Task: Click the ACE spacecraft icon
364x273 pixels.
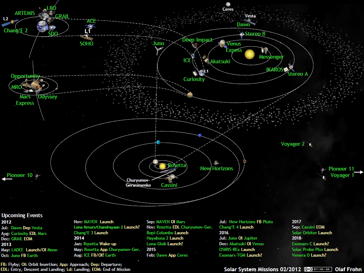Action: click(91, 27)
